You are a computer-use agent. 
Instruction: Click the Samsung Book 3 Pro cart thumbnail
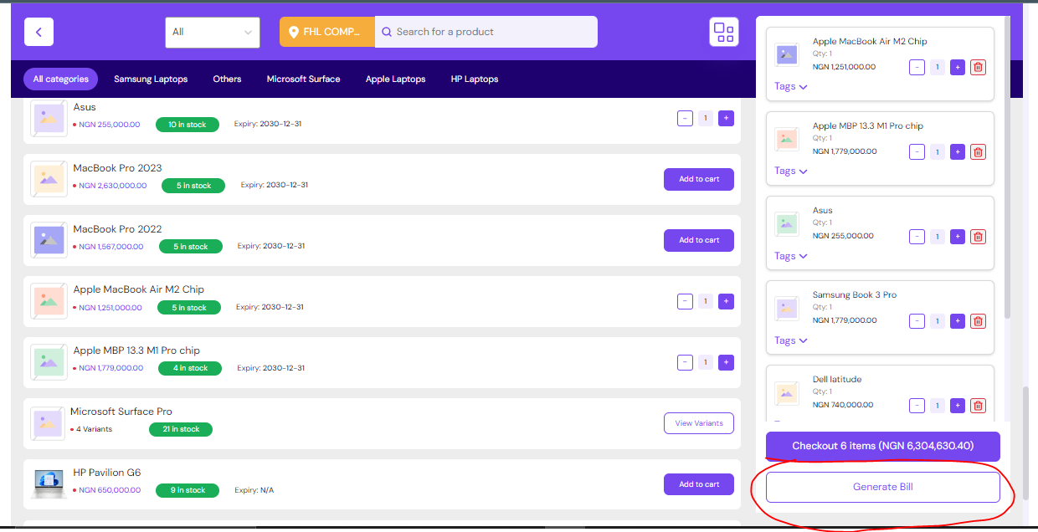786,309
